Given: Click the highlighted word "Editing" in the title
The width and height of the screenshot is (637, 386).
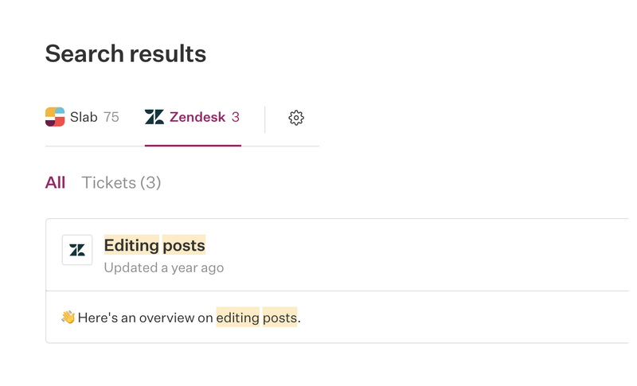Looking at the screenshot, I should tap(131, 245).
